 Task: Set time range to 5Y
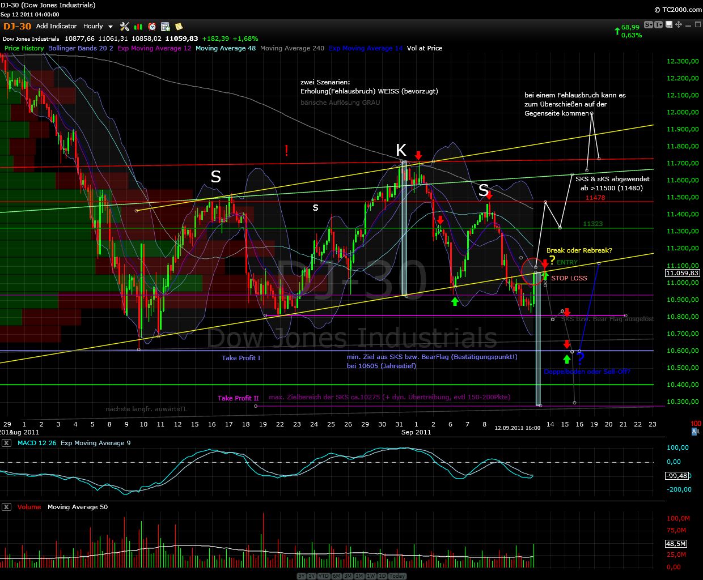click(302, 576)
